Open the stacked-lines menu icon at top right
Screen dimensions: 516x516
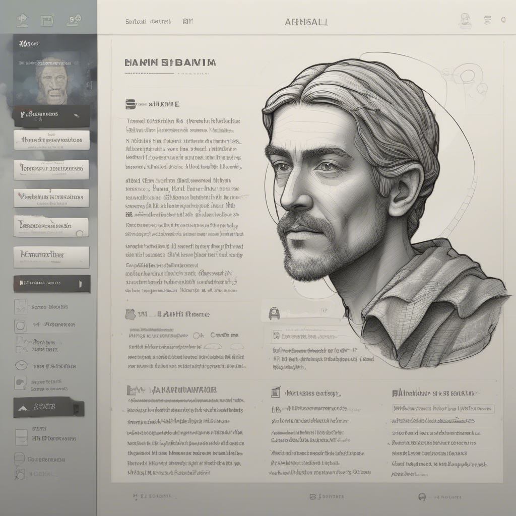tap(487, 20)
